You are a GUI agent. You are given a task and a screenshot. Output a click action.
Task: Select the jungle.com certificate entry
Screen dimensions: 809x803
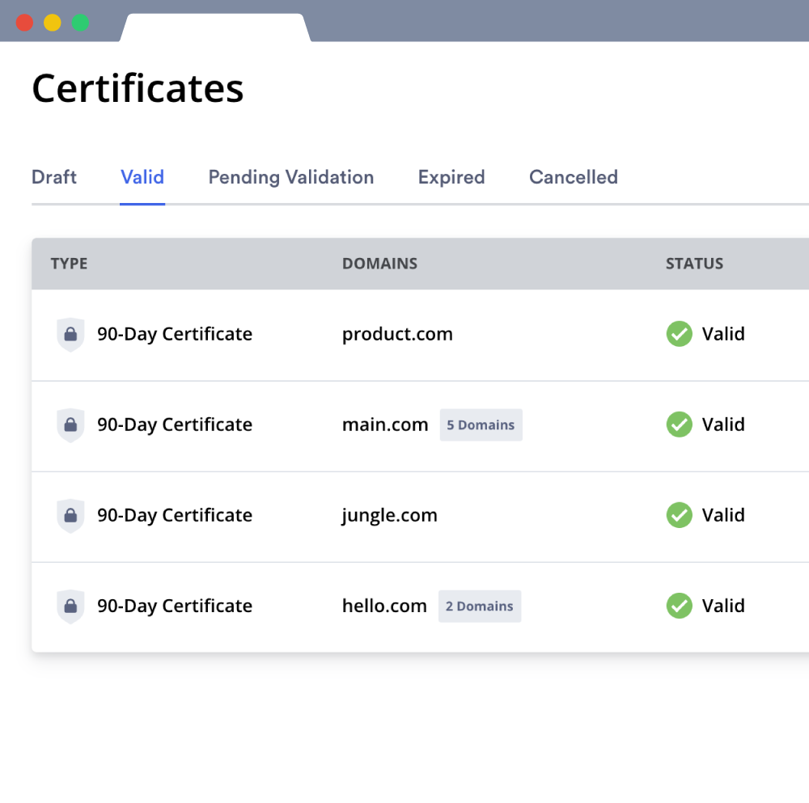pyautogui.click(x=389, y=515)
